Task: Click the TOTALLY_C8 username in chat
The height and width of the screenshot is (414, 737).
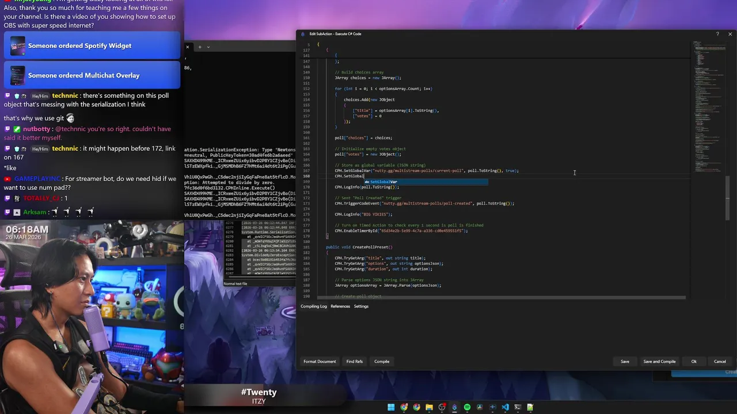Action: tap(41, 198)
